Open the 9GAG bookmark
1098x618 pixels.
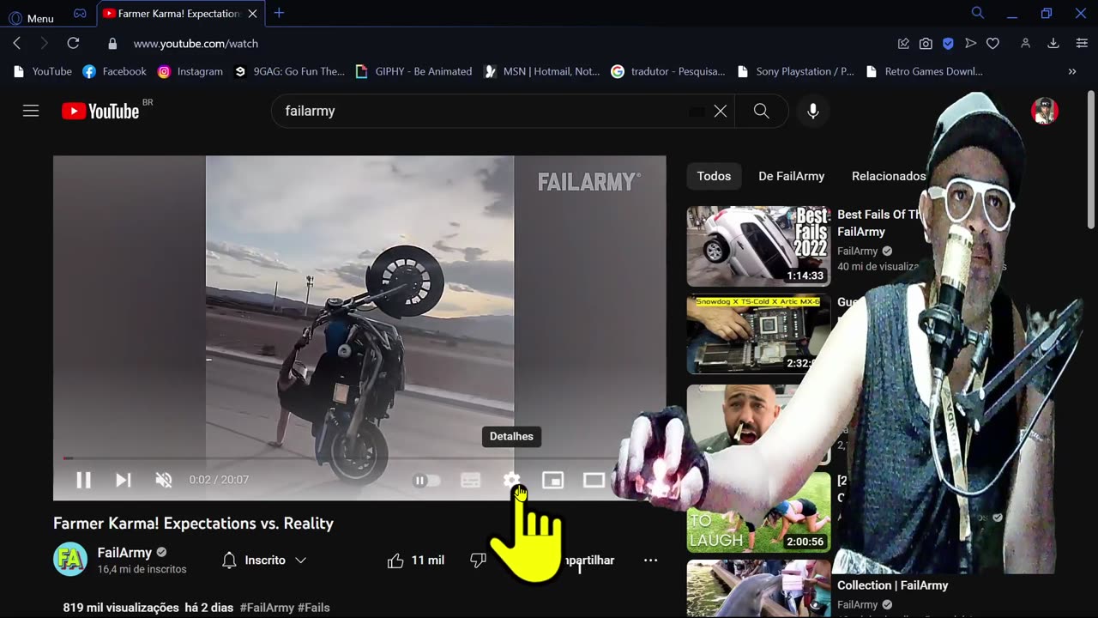[289, 71]
